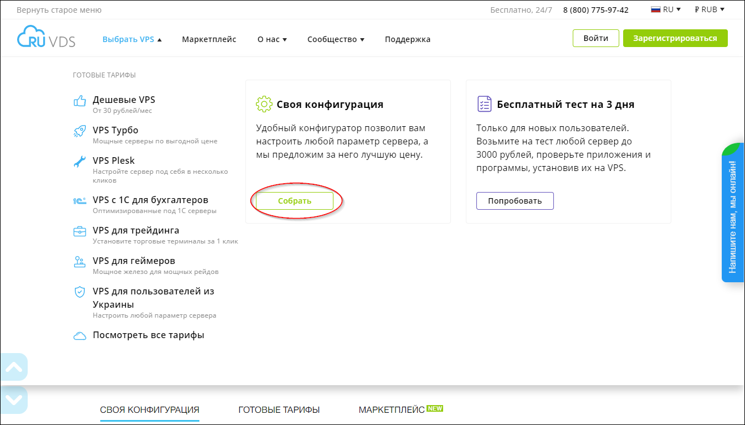Open the VPS для трейдинга link
The image size is (745, 425).
coord(136,231)
